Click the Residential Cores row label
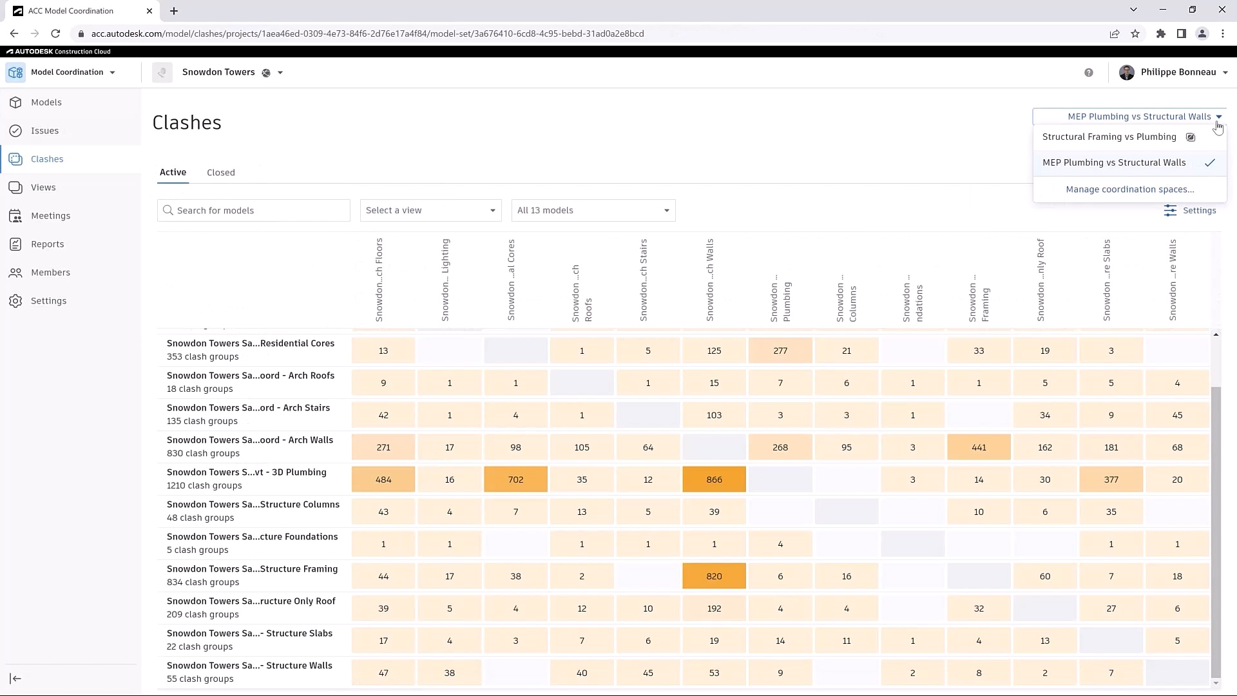The image size is (1237, 696). point(250,343)
